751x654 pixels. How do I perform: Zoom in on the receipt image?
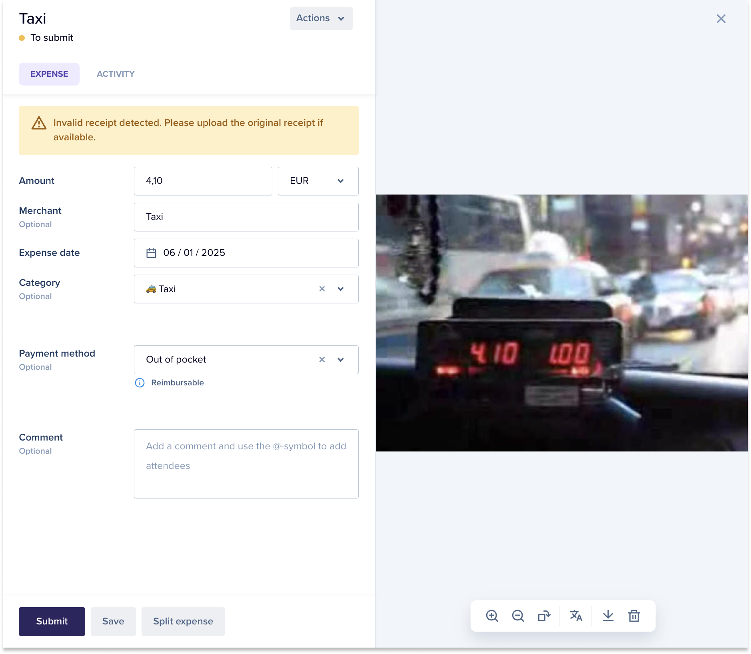[492, 616]
